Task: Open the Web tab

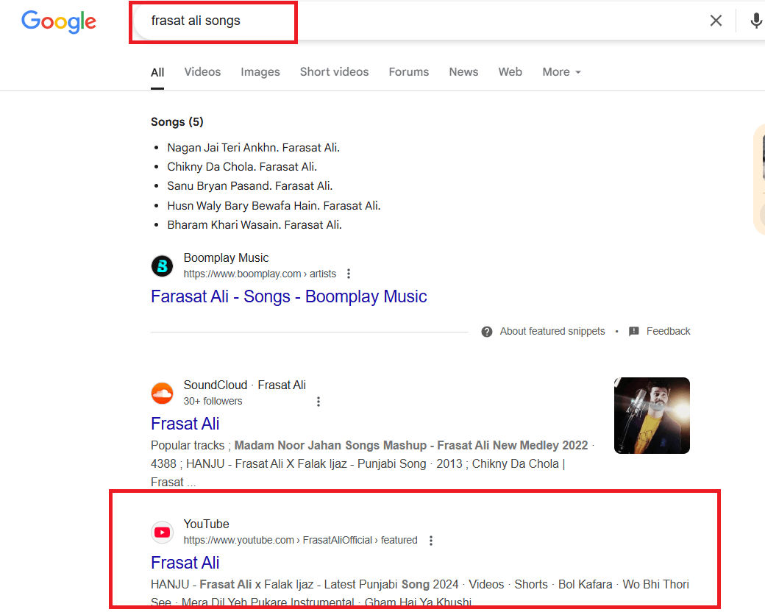Action: click(x=510, y=72)
